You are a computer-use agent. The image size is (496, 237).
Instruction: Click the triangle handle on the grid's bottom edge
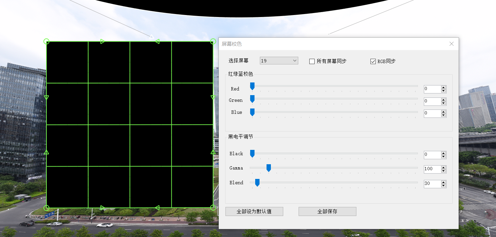[x=102, y=208]
